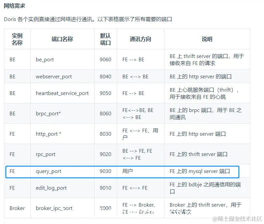Viewport: 264px width, 224px height.
Task: Select the port value '9010'
Action: tap(106, 188)
